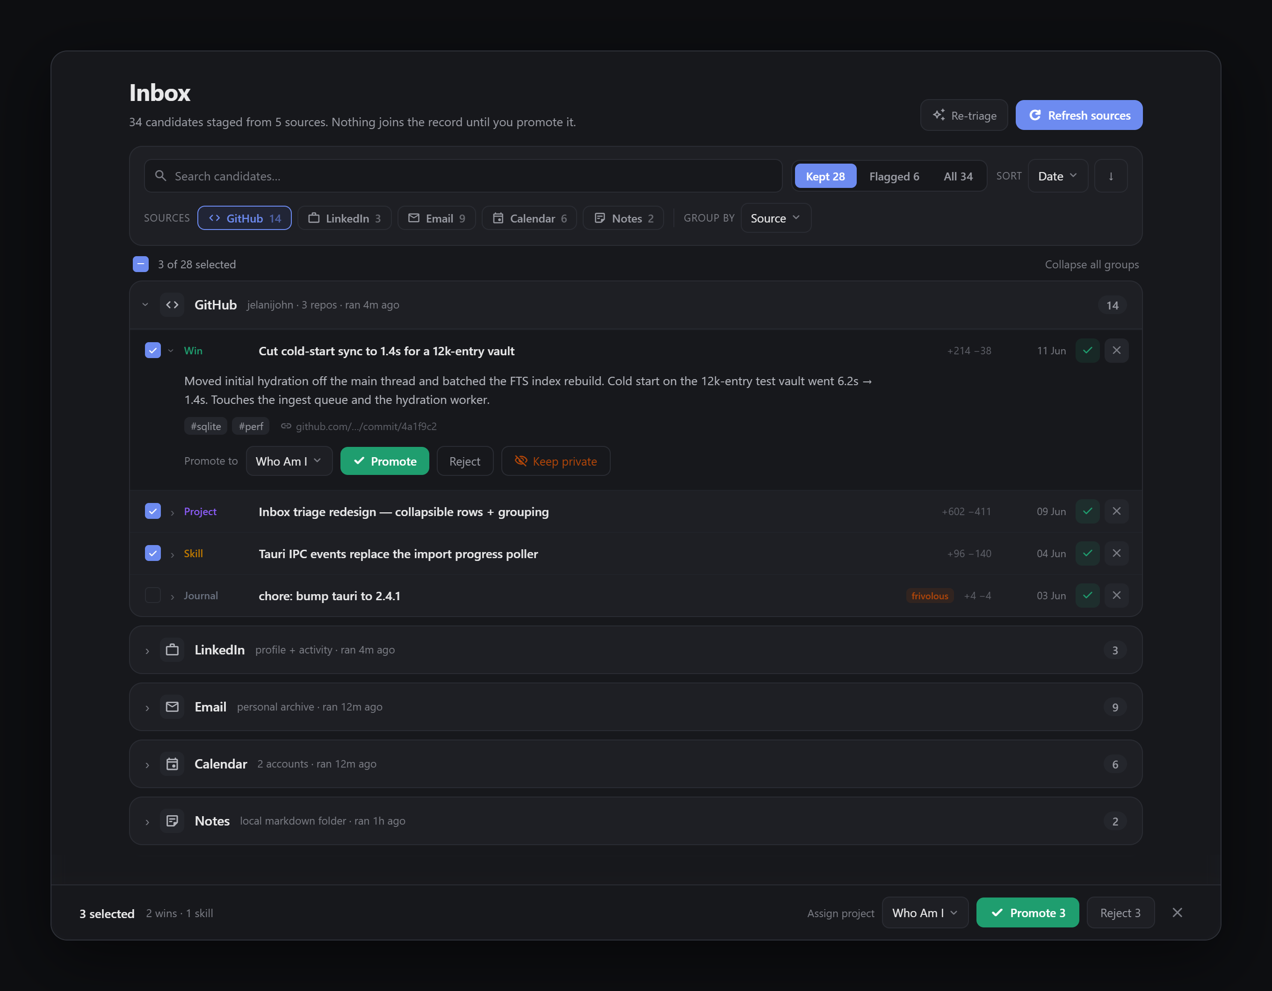
Task: Click the #perf tag
Action: (251, 426)
